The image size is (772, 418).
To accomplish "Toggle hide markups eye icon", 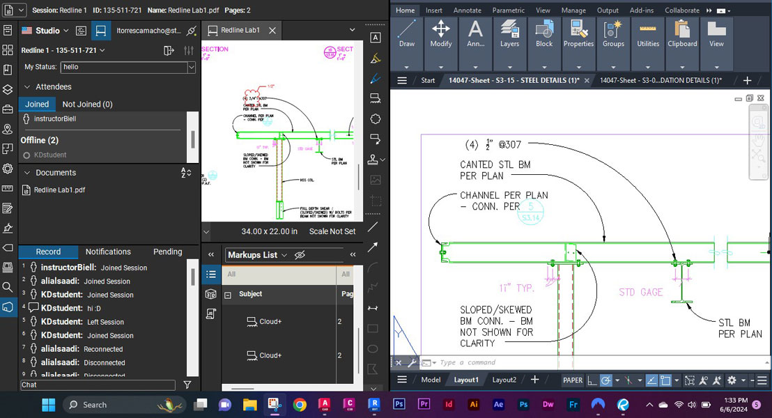I will 300,255.
